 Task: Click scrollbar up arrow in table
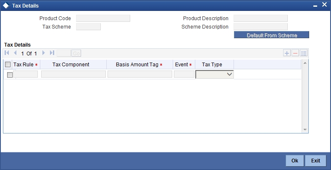(305, 63)
